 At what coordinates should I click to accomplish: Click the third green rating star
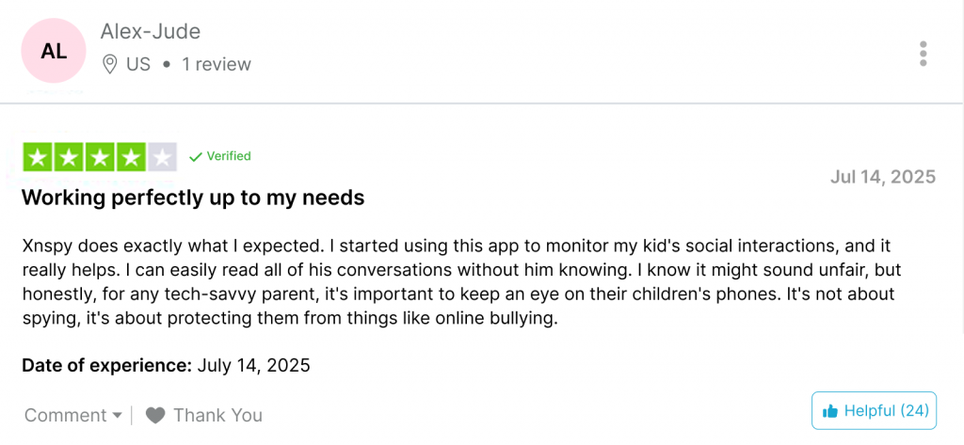(x=100, y=157)
